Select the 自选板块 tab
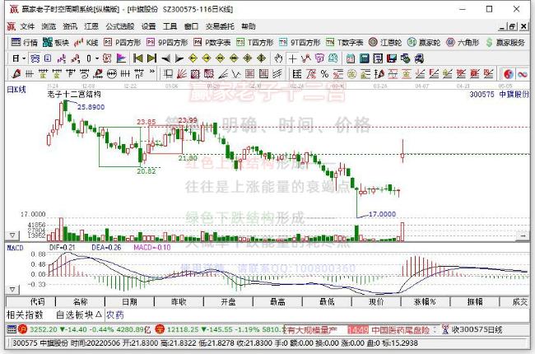This screenshot has height=354, width=535. (x=78, y=314)
